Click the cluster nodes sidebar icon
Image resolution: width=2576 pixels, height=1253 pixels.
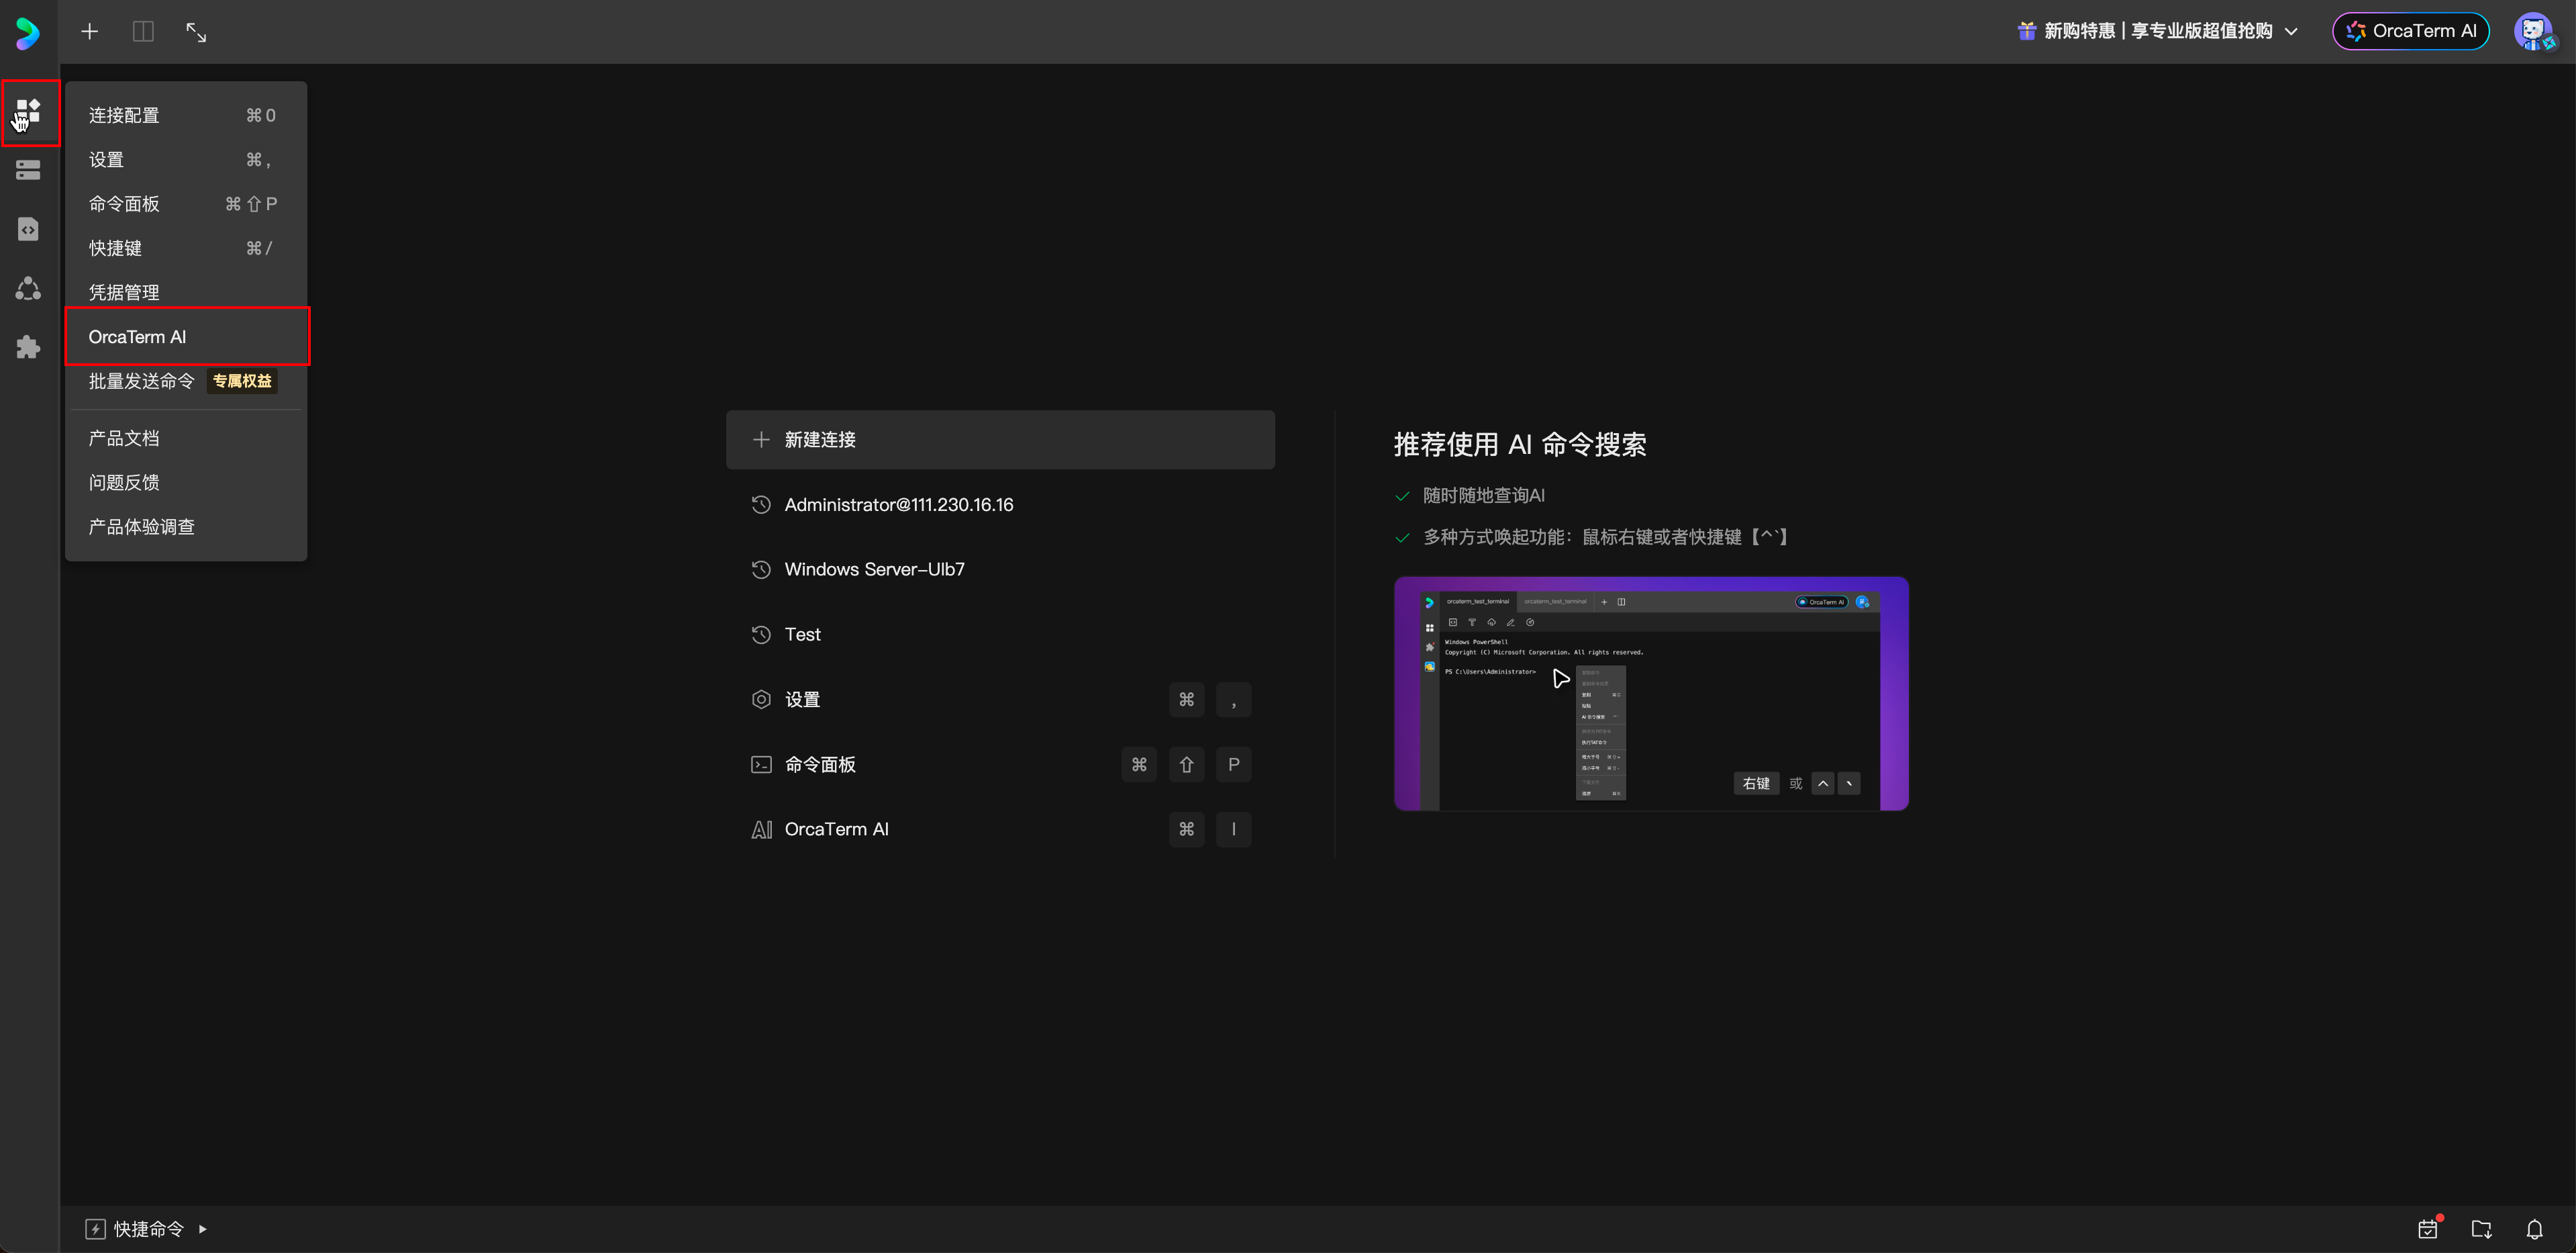28,288
